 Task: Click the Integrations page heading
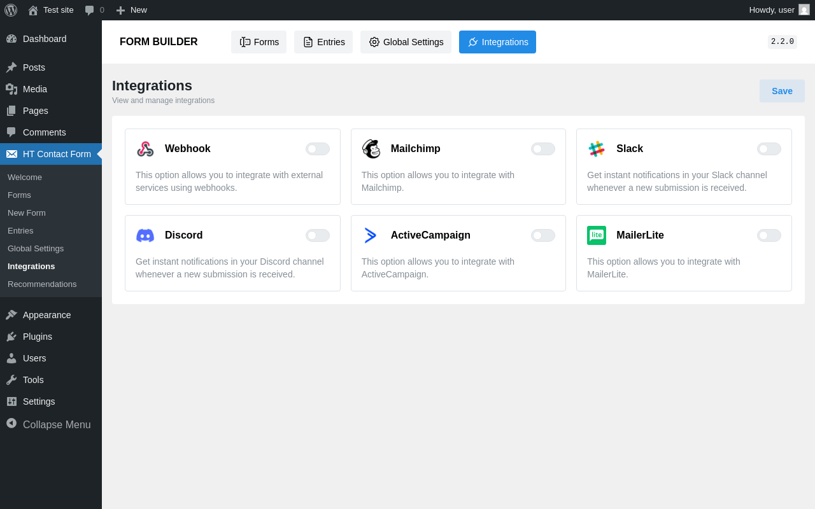[x=152, y=85]
